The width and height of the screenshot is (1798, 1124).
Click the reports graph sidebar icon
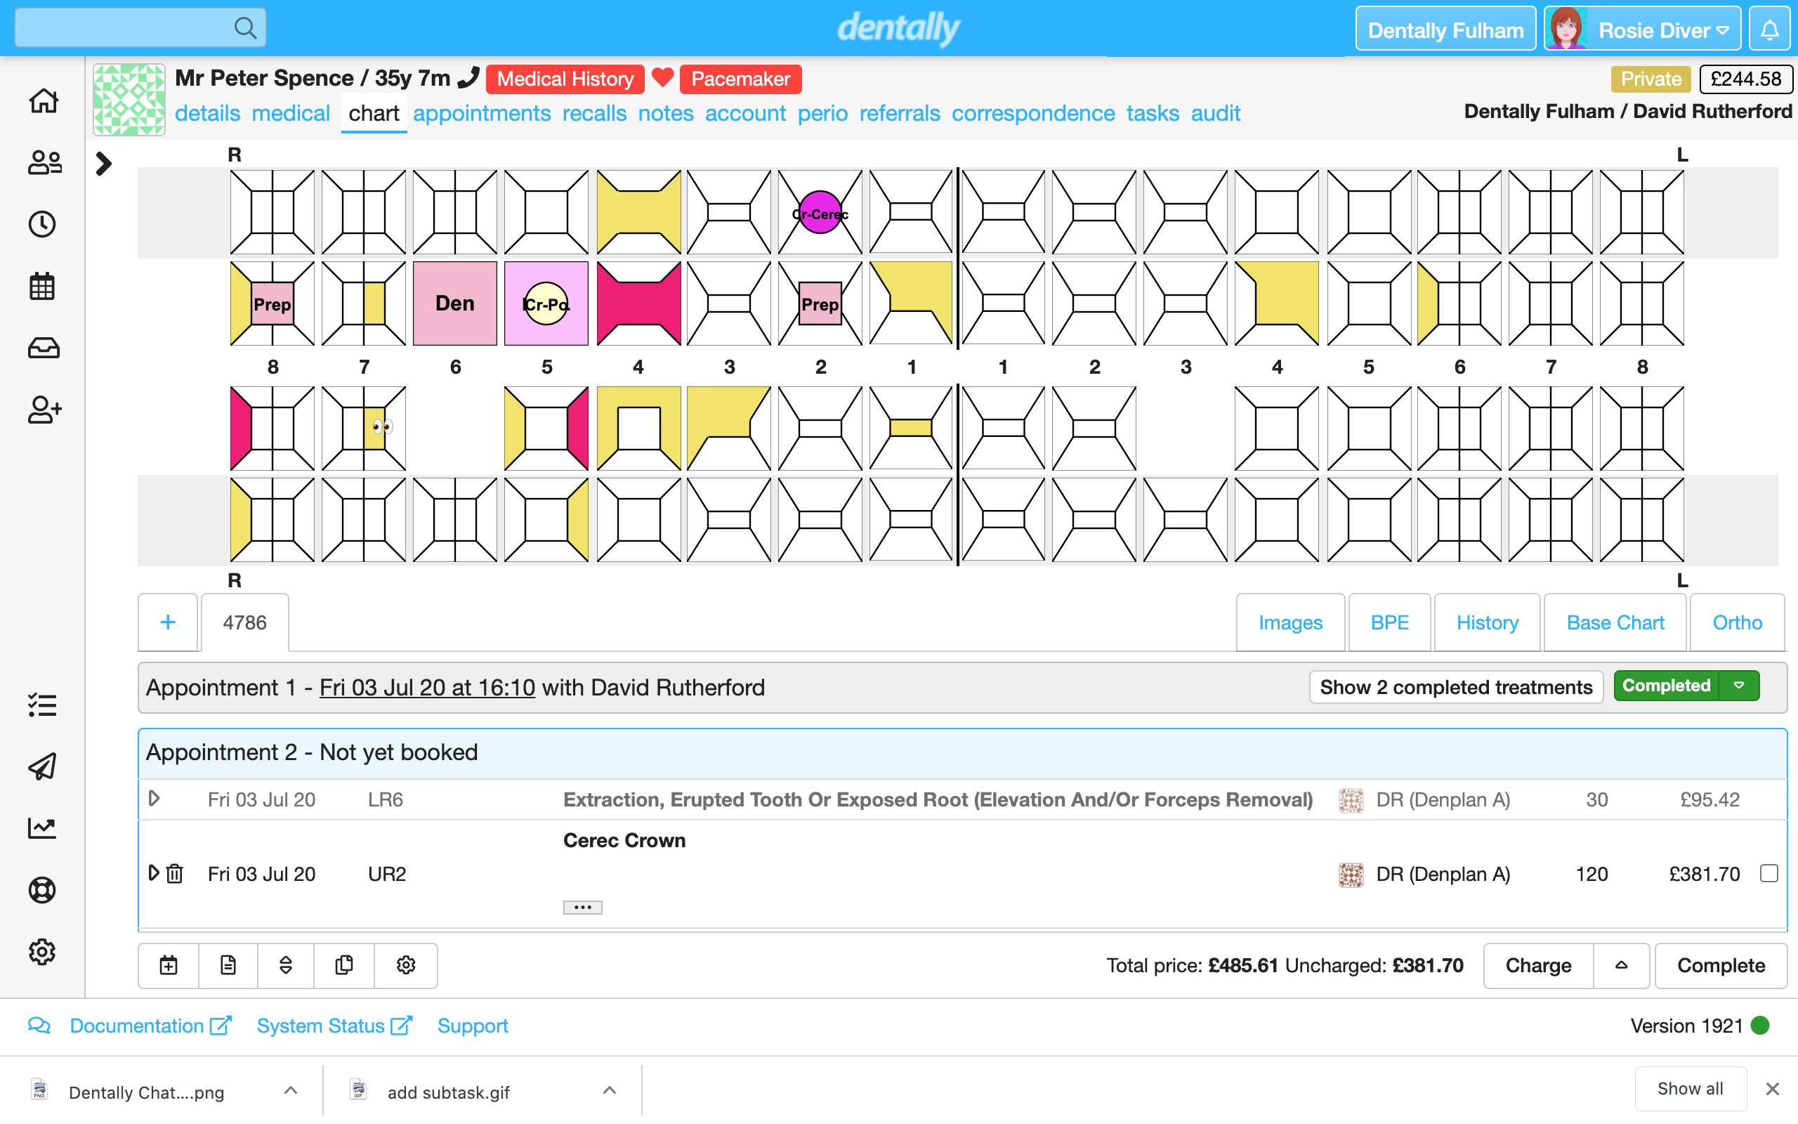click(x=43, y=828)
